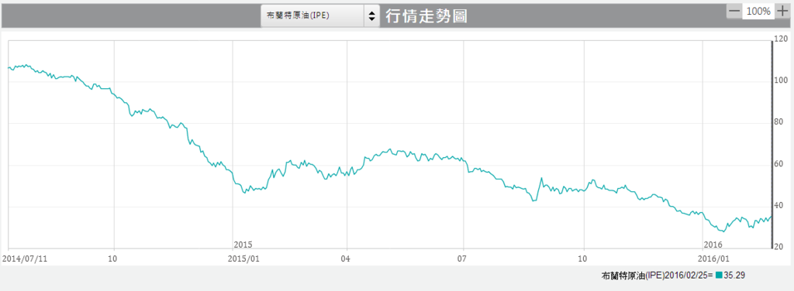Click the 2015/01 x-axis label
Screen dimensions: 794x291
tap(244, 258)
